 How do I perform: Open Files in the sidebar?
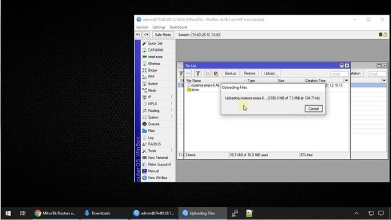coord(151,131)
